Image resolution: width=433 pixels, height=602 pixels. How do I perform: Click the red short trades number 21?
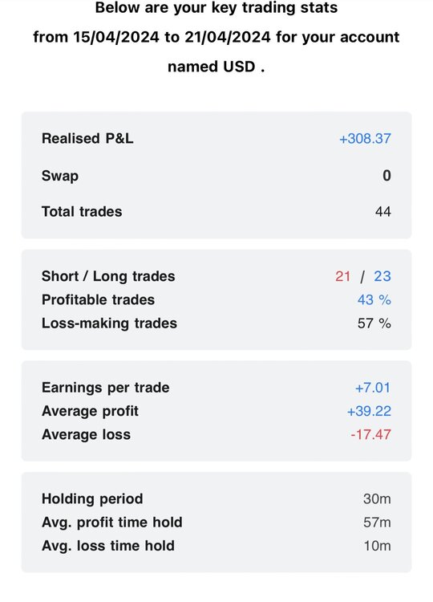point(342,276)
